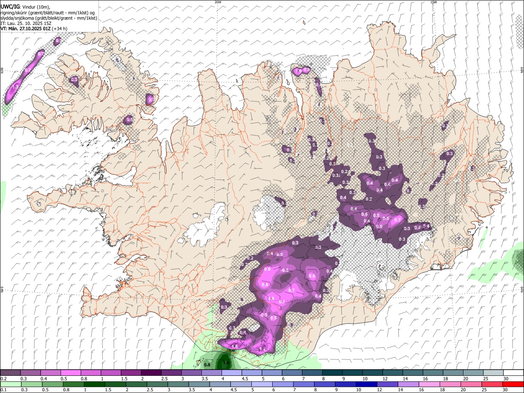Viewport: 524px width, 393px height.
Task: Click the light pink 16 swatch in lower legend
Action: (x=429, y=384)
